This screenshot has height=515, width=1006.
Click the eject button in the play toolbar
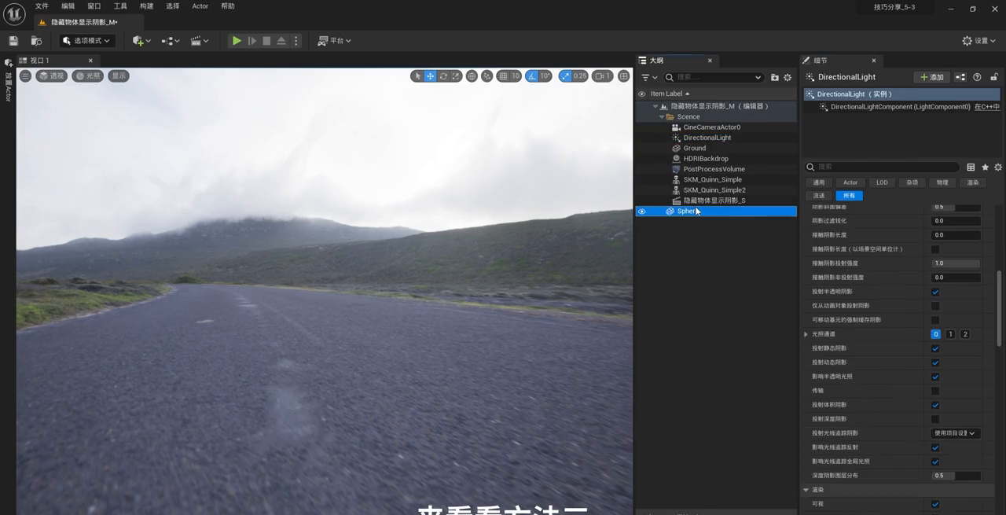281,41
